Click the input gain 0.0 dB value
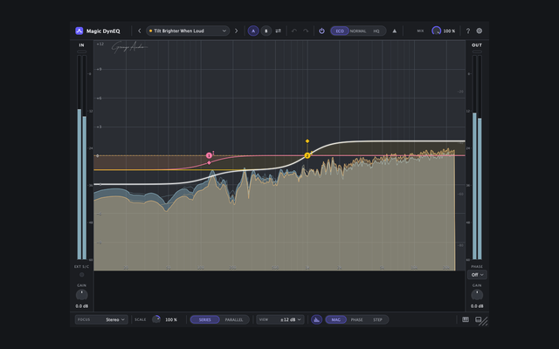 tap(81, 306)
